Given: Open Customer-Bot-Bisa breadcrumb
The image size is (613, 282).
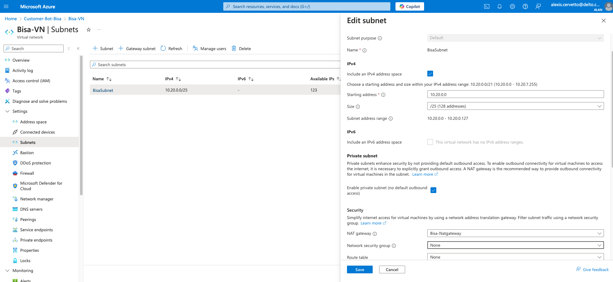Looking at the screenshot, I should [42, 19].
